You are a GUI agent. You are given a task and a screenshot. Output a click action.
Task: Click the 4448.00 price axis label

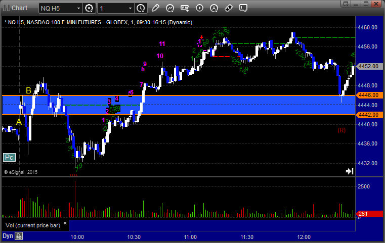click(x=368, y=85)
